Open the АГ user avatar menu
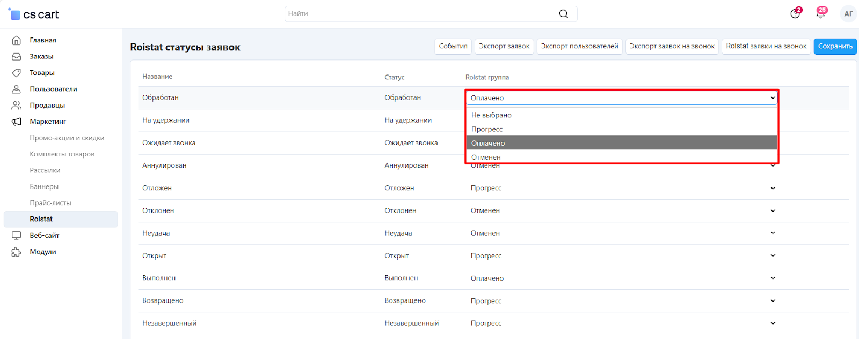 848,14
